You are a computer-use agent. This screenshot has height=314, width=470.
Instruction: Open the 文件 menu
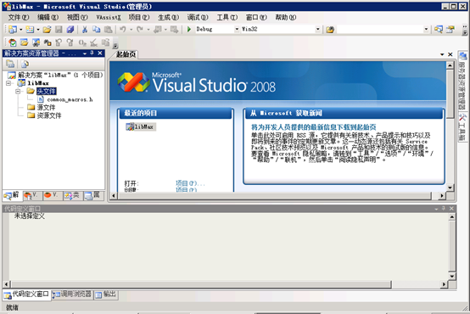[19, 17]
